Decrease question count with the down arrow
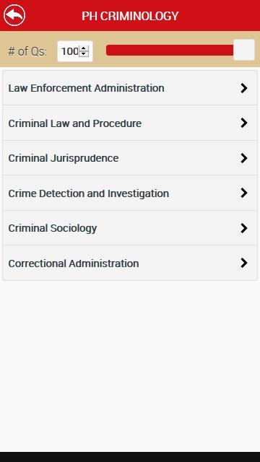Viewport: 260px width, 462px height. pos(84,53)
